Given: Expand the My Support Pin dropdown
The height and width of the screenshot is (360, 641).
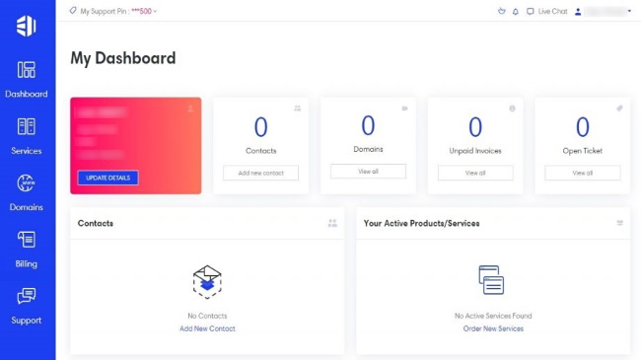Looking at the screenshot, I should [155, 12].
